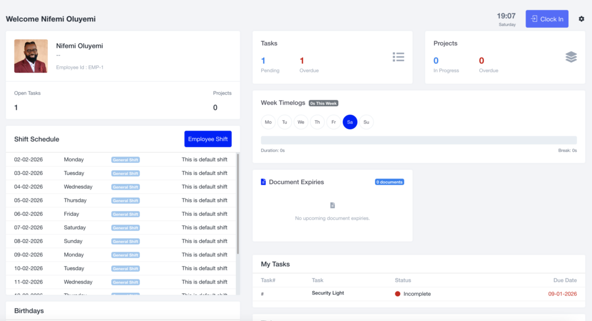Click the red Incomplete status dot
Viewport: 592px width, 321px height.
397,294
